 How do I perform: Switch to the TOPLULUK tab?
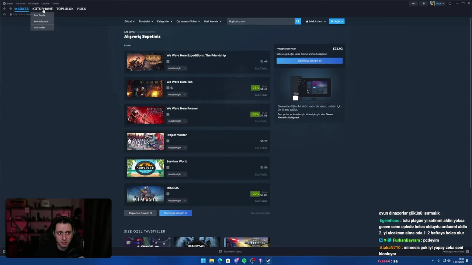tap(65, 9)
